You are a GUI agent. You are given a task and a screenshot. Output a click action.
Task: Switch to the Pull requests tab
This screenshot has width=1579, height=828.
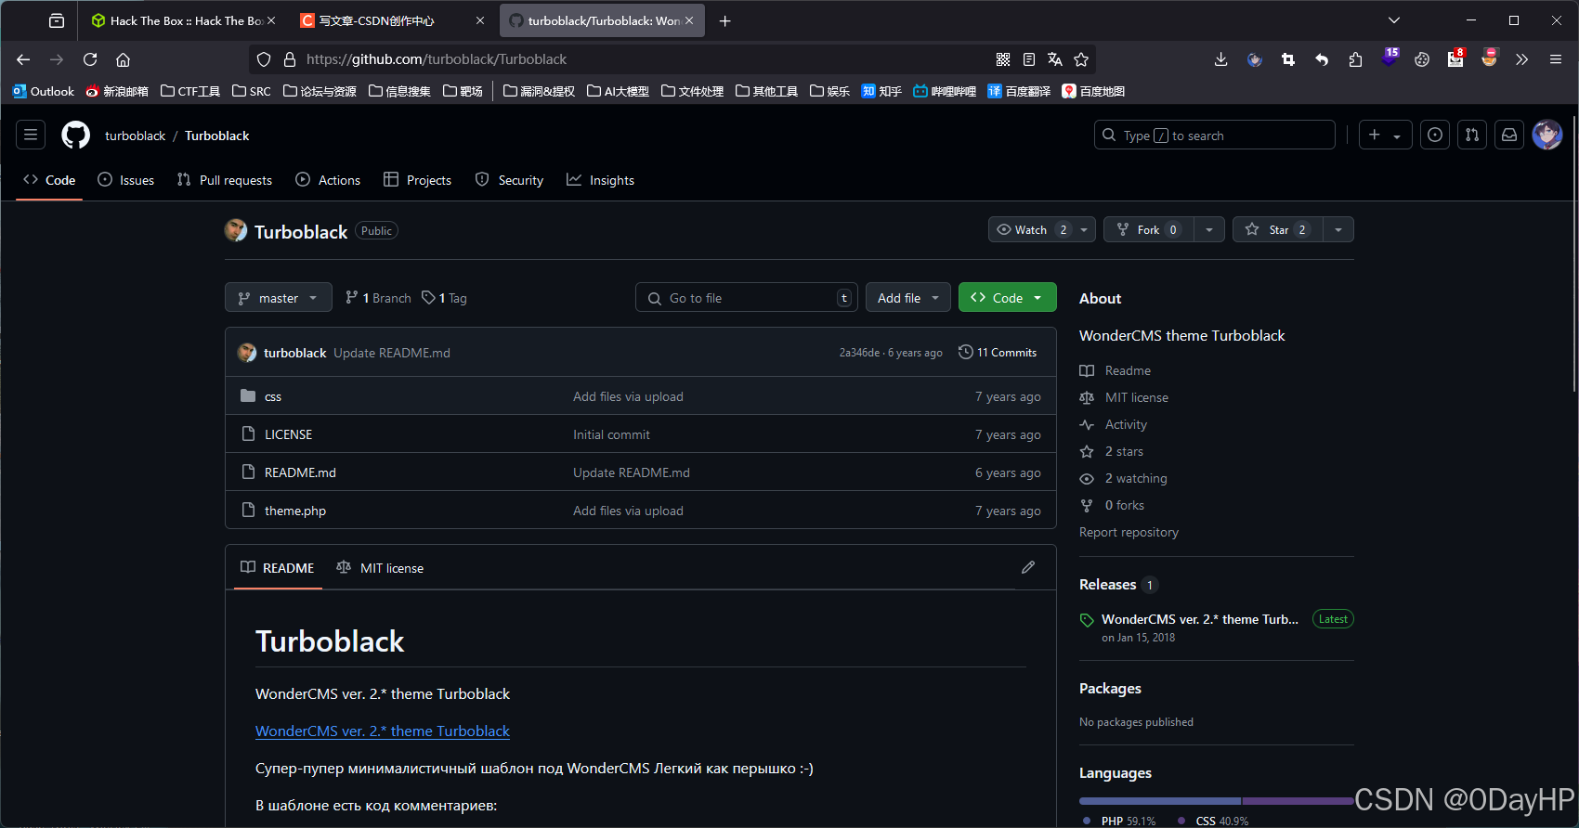pos(225,180)
